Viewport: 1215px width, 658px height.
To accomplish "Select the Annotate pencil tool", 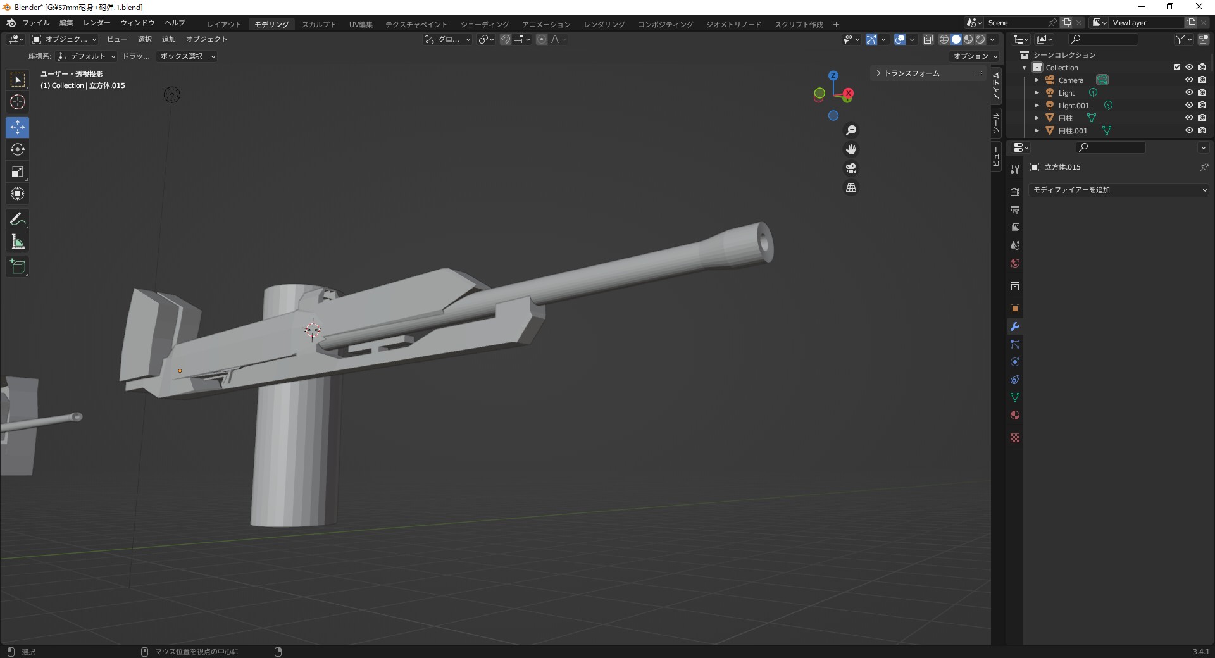I will [18, 220].
